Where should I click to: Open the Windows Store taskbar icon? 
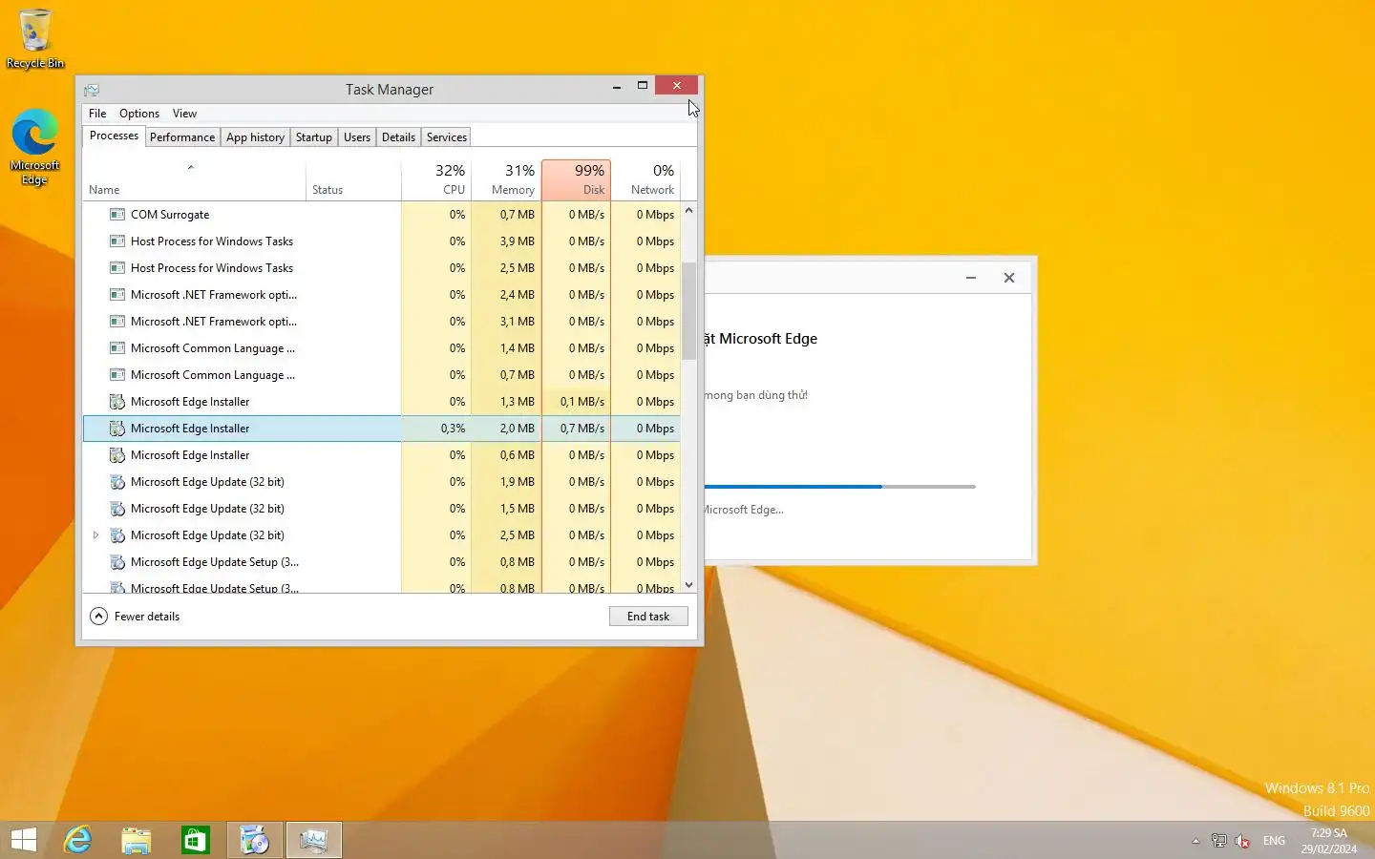196,840
